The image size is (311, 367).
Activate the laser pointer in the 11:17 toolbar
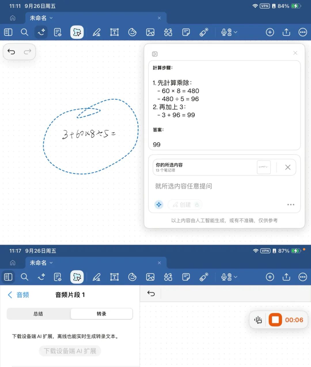pyautogui.click(x=204, y=277)
